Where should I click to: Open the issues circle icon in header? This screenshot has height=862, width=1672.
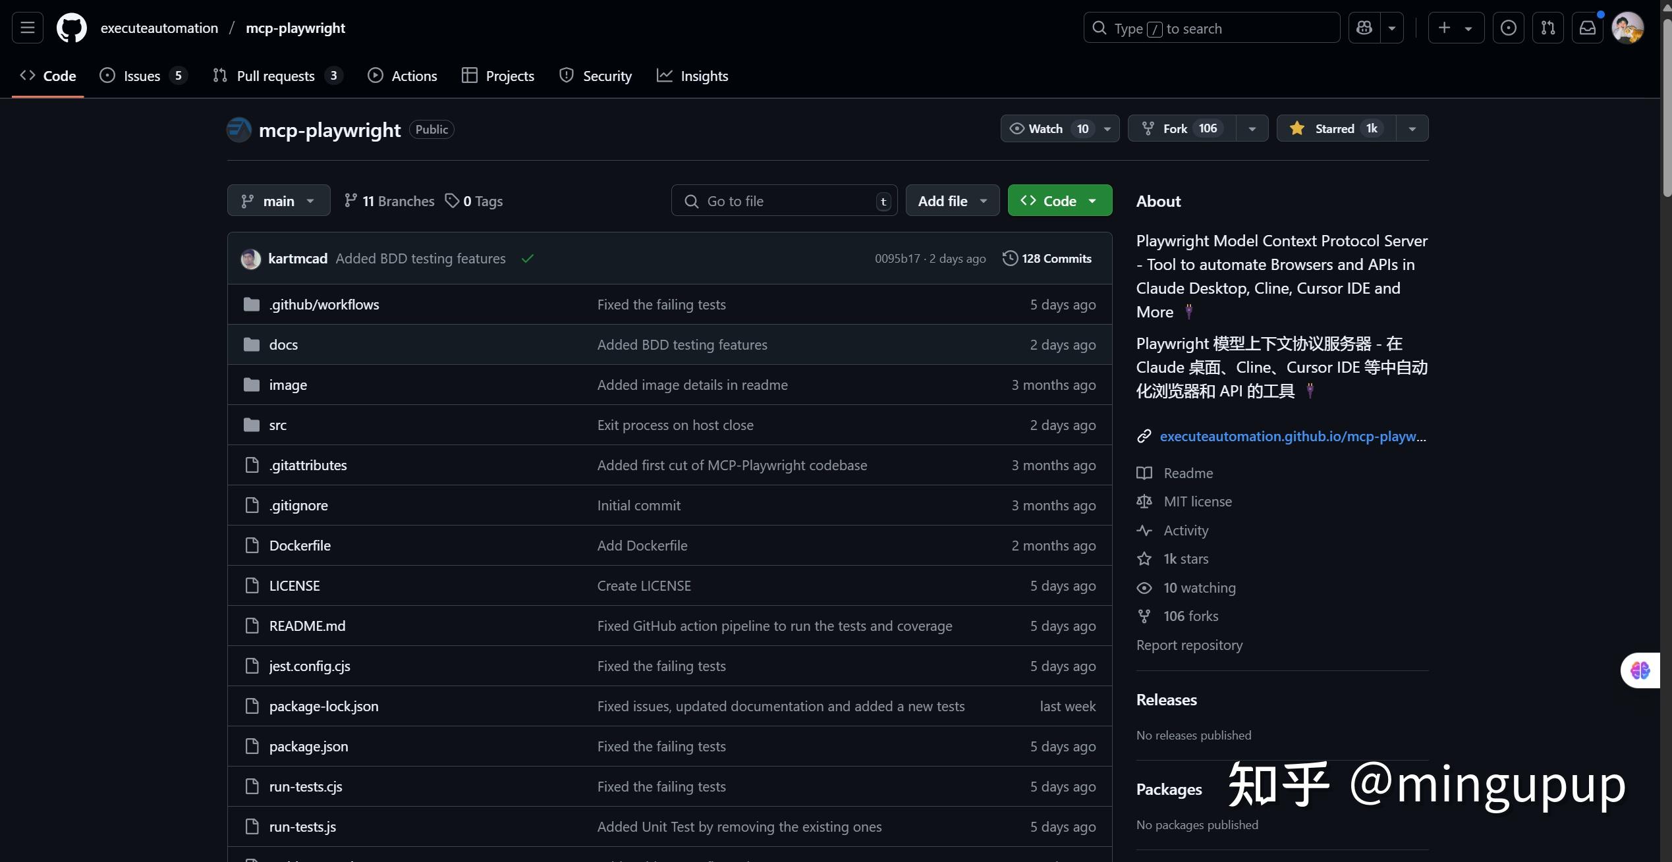(1508, 28)
